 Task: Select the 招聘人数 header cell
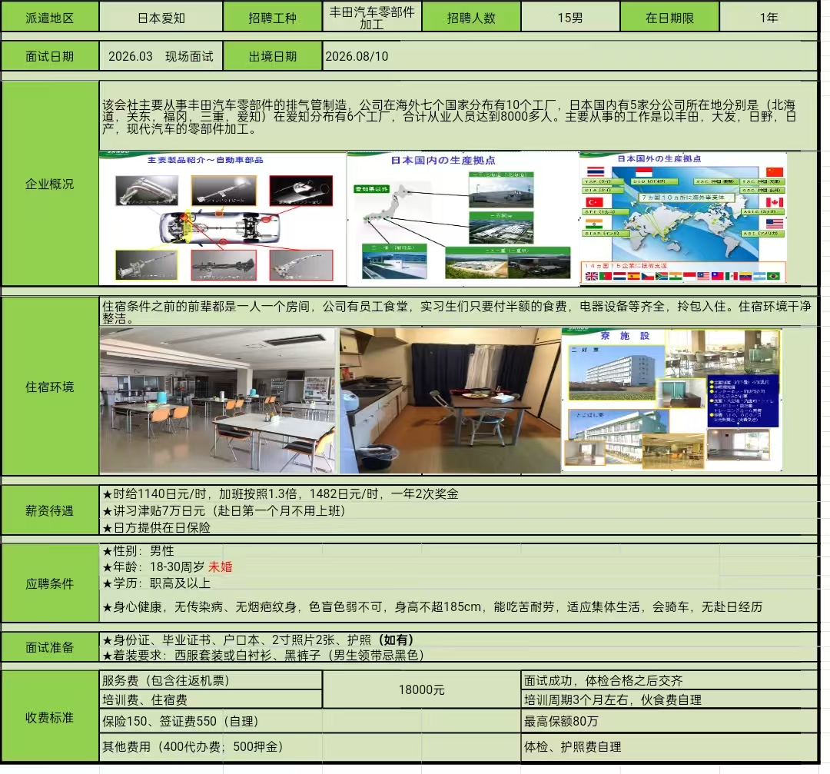click(471, 18)
